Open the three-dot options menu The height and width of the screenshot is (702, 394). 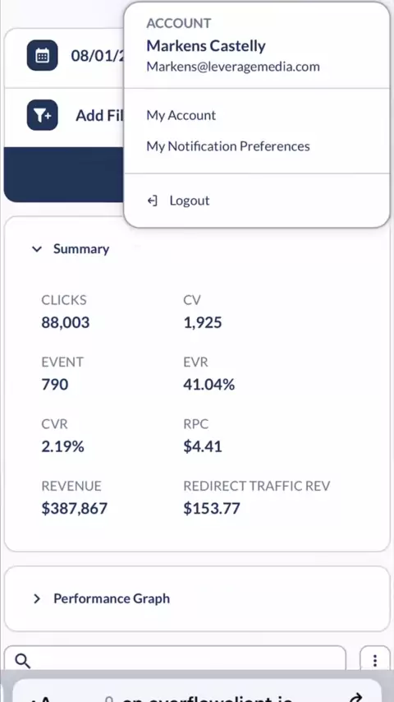coord(375,660)
